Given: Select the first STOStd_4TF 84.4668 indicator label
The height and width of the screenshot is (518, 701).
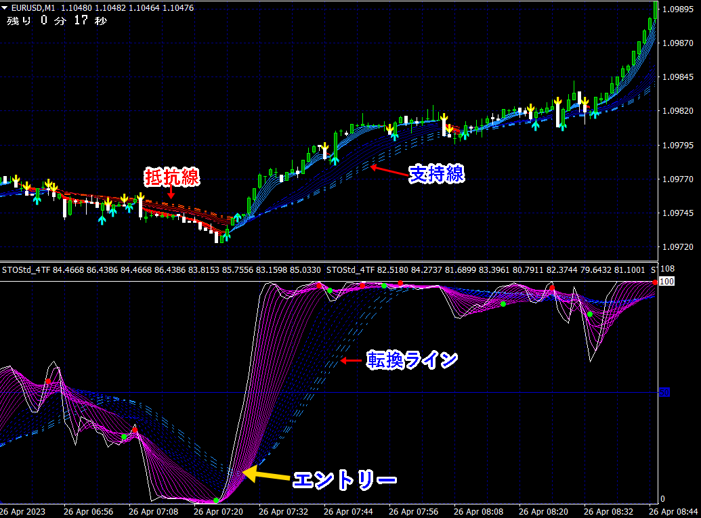Looking at the screenshot, I should [x=161, y=270].
